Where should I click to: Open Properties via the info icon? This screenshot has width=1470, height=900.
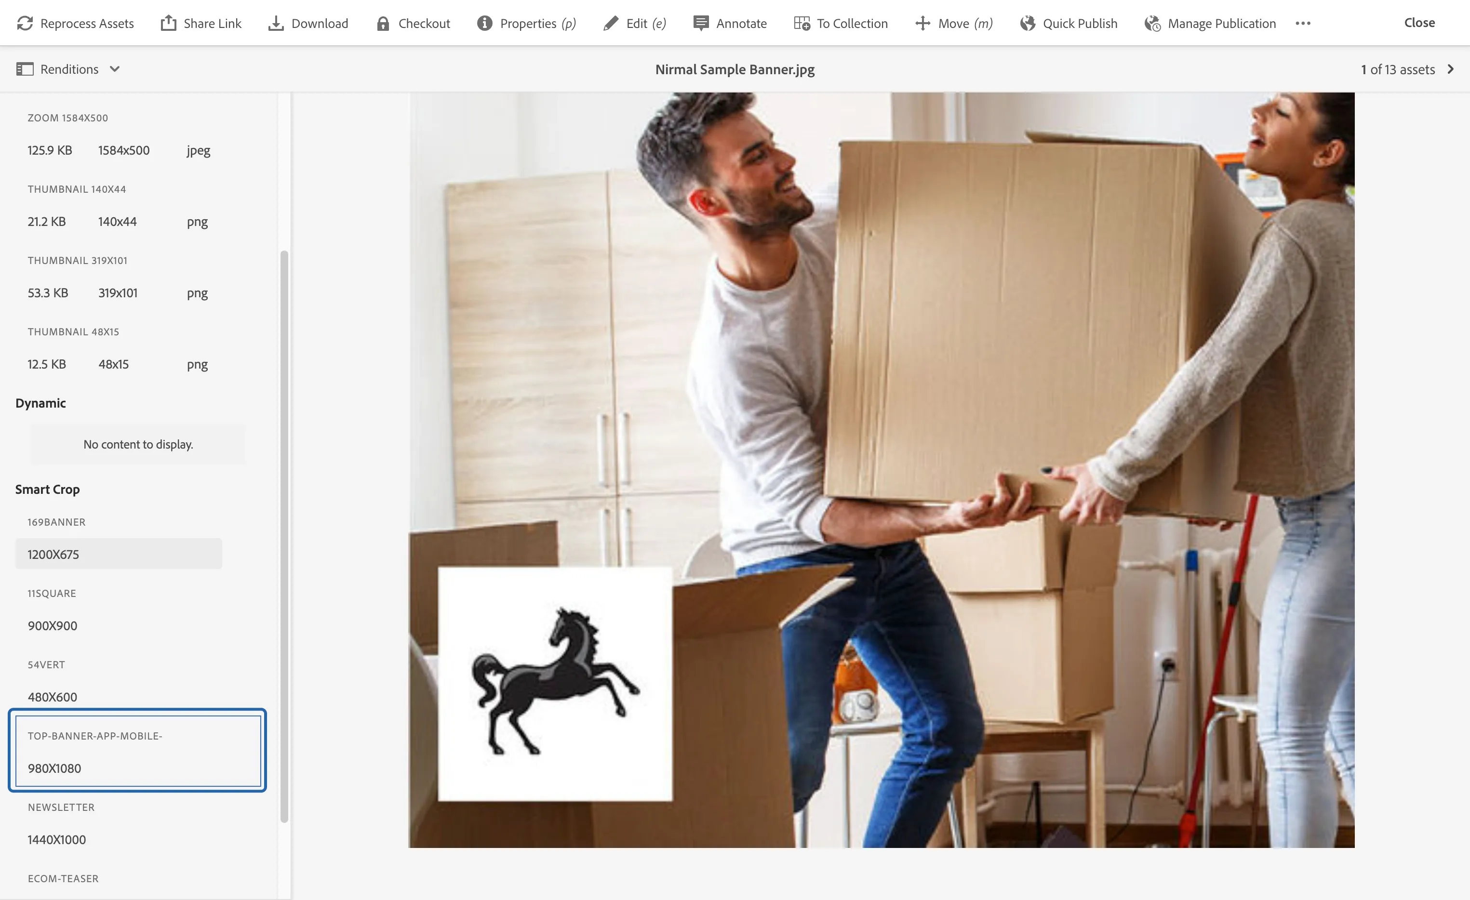[484, 23]
